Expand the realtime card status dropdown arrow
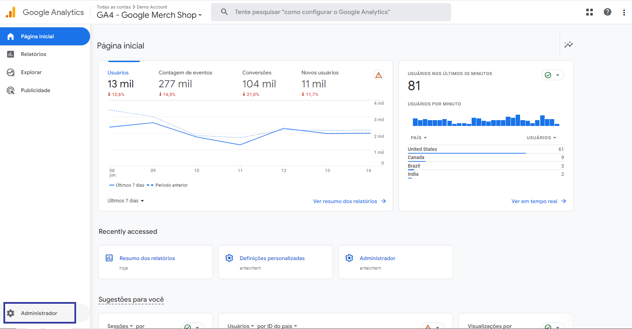 pyautogui.click(x=558, y=75)
